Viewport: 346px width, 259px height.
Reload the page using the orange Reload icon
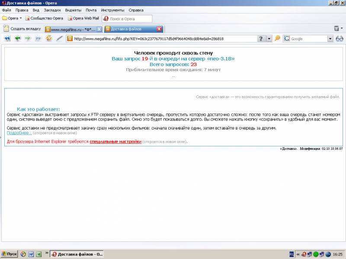coord(49,38)
